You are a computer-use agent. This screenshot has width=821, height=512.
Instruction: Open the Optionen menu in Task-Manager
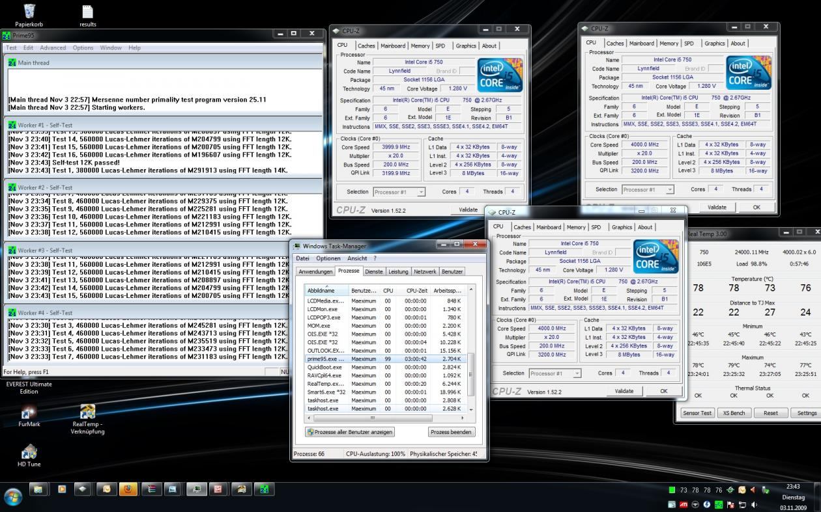[x=328, y=258]
